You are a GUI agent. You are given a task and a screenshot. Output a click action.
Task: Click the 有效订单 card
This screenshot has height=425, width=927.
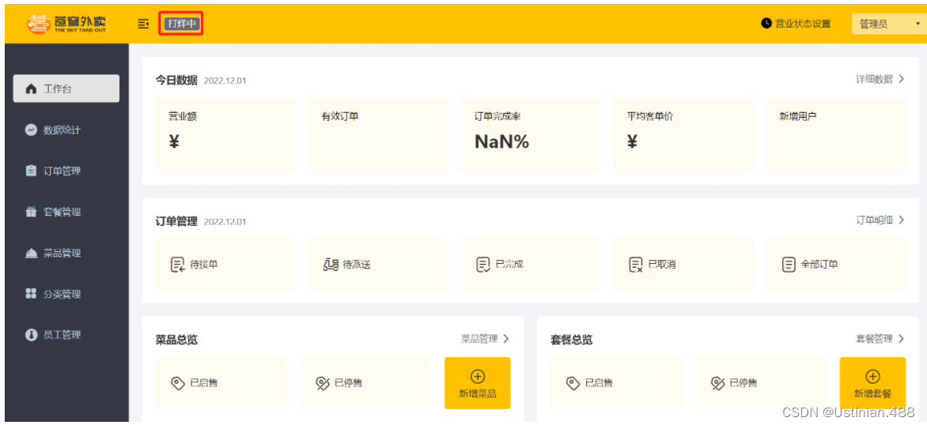(378, 134)
